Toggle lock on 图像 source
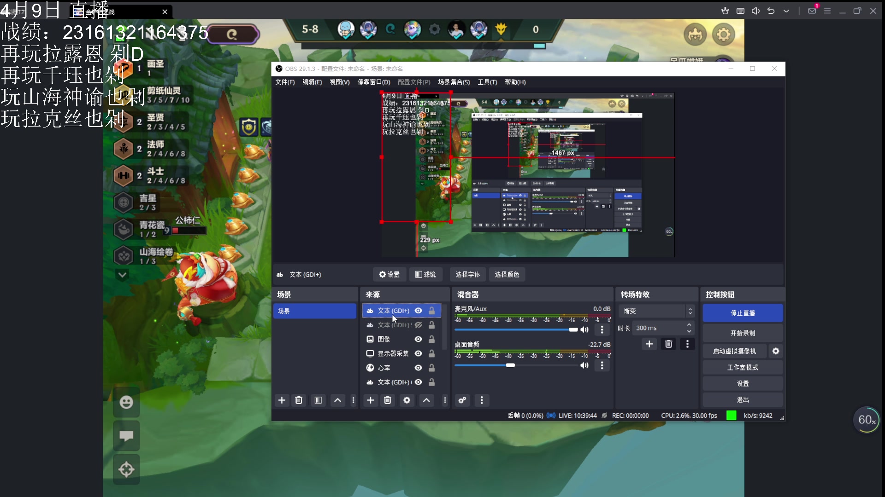The height and width of the screenshot is (497, 885). [x=431, y=339]
